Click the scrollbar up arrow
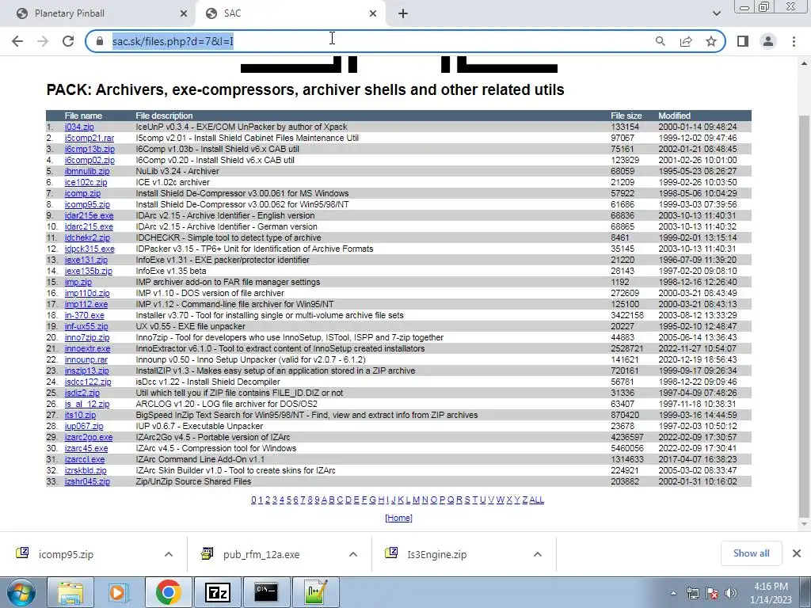This screenshot has width=811, height=608. click(804, 63)
